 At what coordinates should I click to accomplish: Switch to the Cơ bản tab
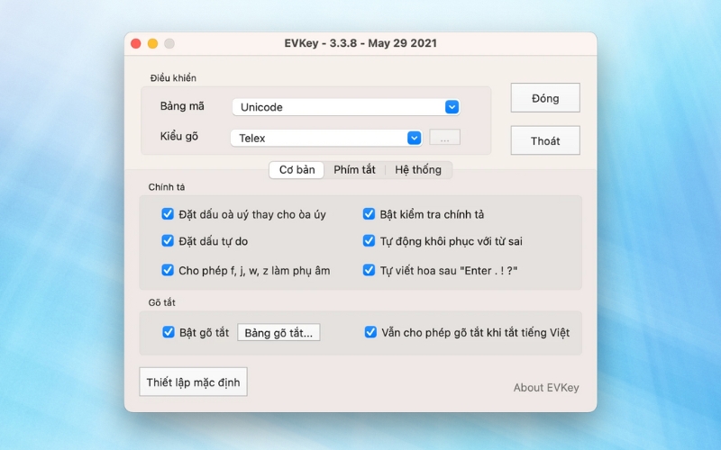click(297, 170)
